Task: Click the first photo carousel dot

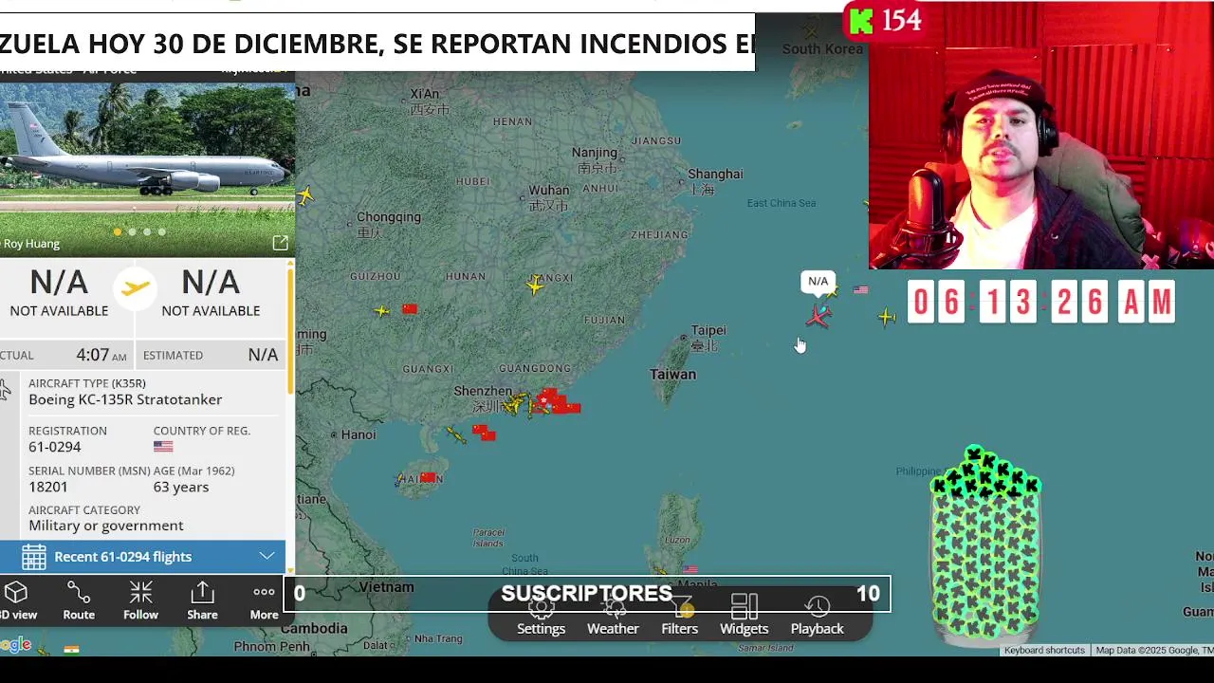Action: (x=118, y=231)
